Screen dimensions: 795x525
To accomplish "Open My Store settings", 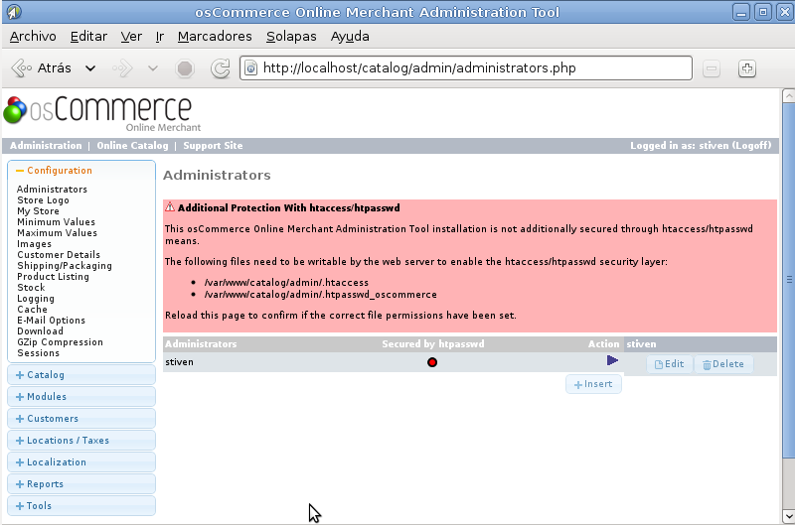I will click(38, 211).
